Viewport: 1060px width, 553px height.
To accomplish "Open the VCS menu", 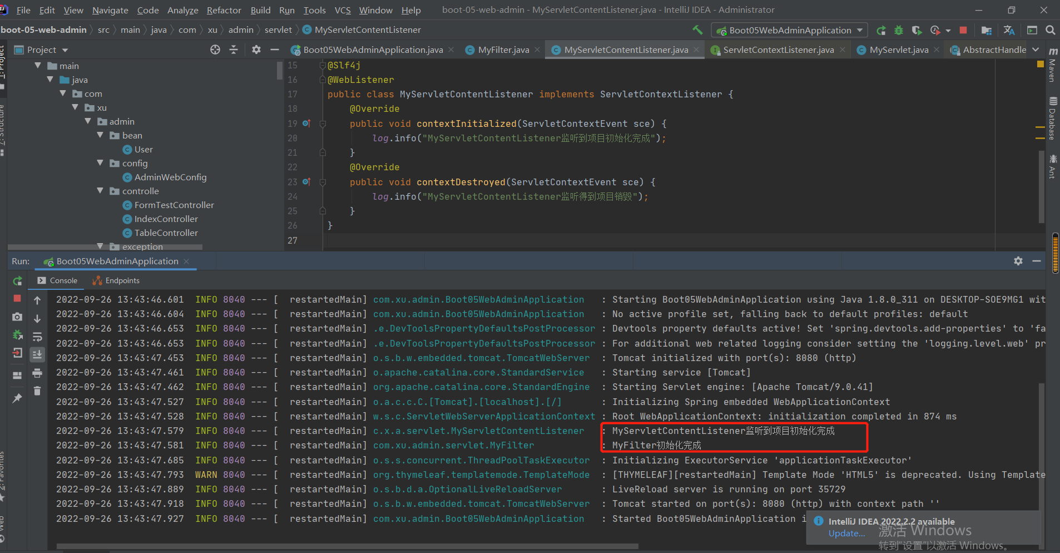I will click(x=343, y=10).
